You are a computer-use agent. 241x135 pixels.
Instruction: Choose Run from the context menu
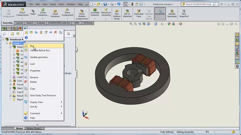point(44,46)
